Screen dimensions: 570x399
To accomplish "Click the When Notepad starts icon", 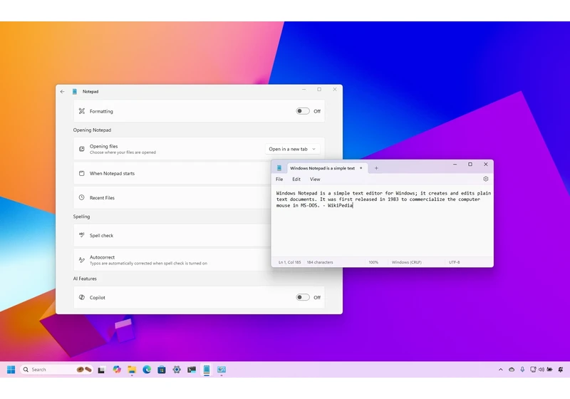I will click(82, 173).
